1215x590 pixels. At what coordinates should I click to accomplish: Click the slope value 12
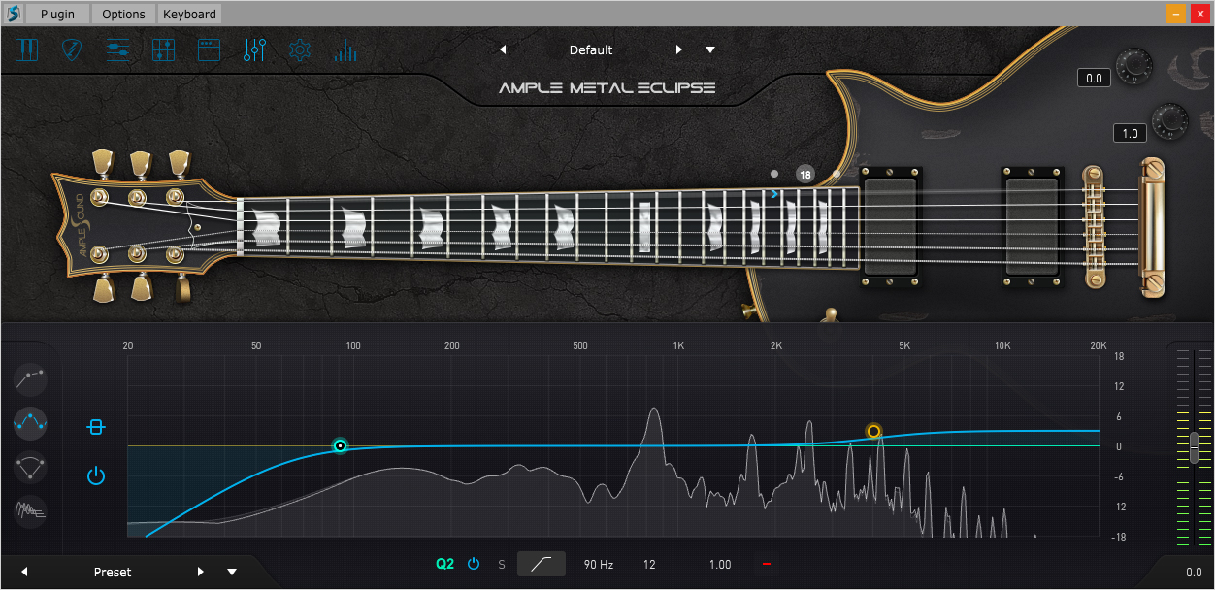tap(649, 564)
